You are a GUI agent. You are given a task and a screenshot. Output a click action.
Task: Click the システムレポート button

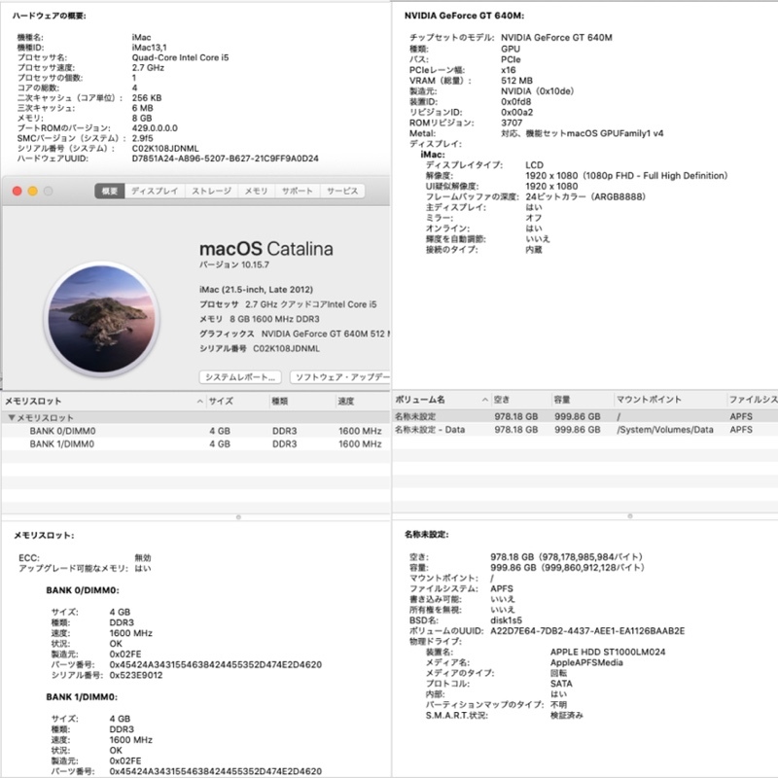(240, 377)
